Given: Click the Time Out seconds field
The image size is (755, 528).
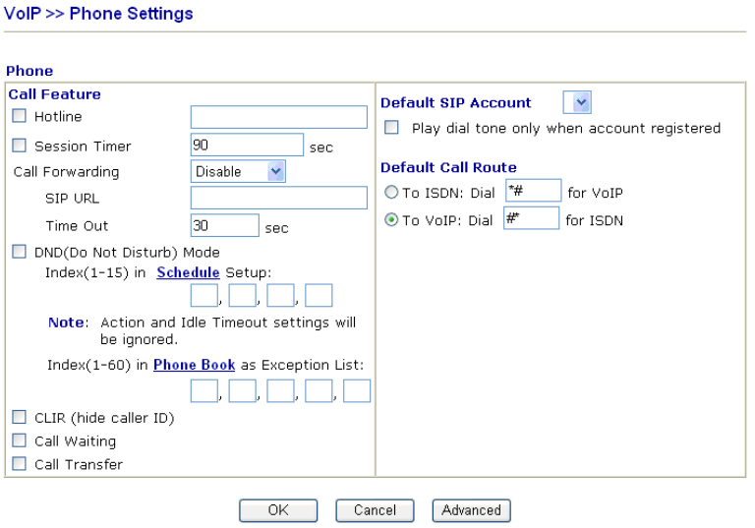Looking at the screenshot, I should [x=224, y=226].
